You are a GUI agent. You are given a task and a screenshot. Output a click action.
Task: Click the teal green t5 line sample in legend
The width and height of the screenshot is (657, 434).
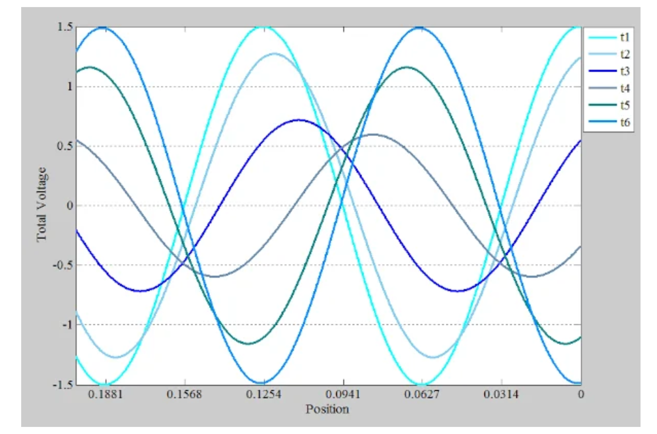click(x=602, y=105)
